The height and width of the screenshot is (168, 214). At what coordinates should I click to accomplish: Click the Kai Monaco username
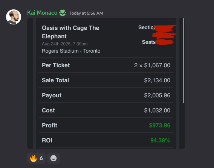pos(42,13)
